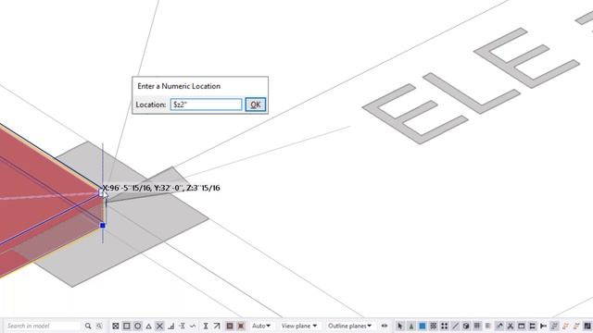593x333 pixels.
Task: Toggle the Select grids switch
Action: tap(477, 326)
